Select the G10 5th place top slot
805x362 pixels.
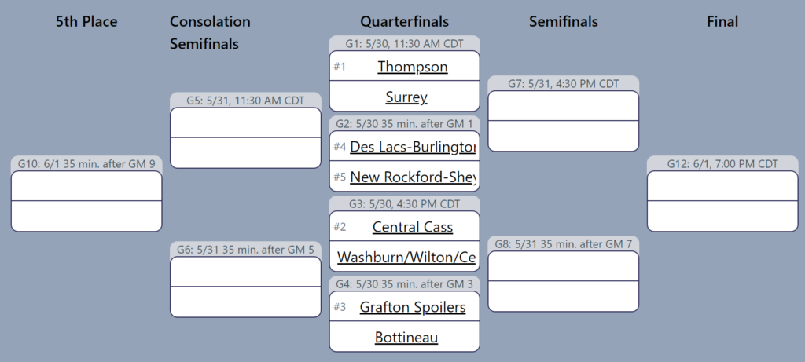click(x=86, y=185)
